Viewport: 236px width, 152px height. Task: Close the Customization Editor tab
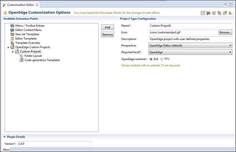(37, 5)
